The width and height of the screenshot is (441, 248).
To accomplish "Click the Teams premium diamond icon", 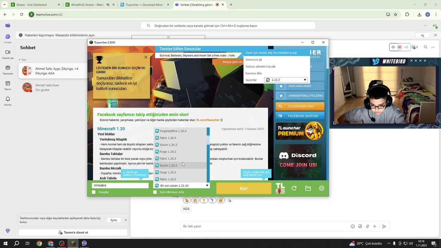I will 8,231.
